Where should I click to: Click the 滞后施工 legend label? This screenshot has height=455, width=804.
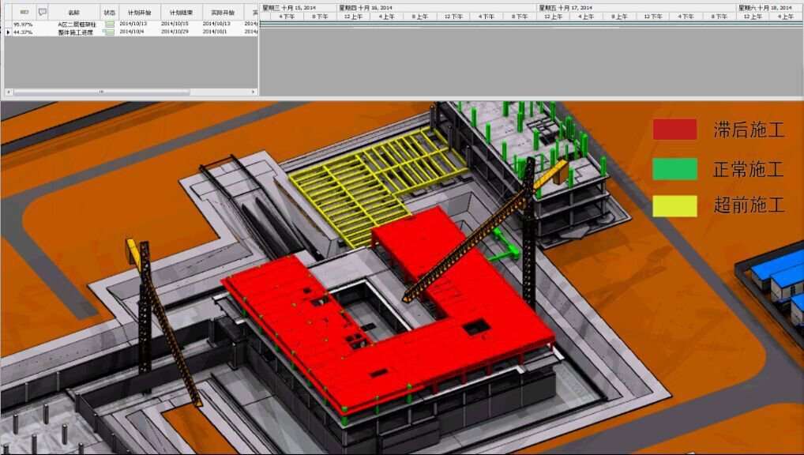(749, 130)
